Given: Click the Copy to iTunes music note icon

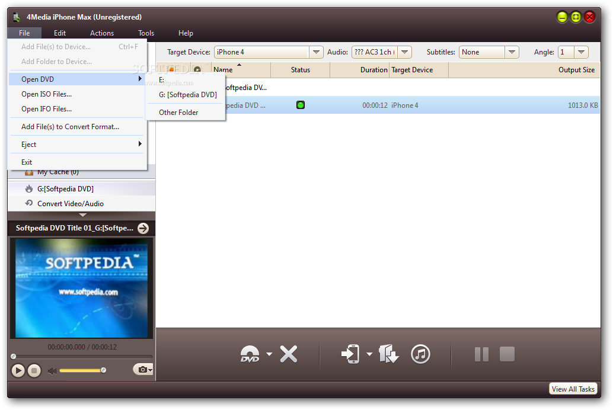Looking at the screenshot, I should pos(421,354).
